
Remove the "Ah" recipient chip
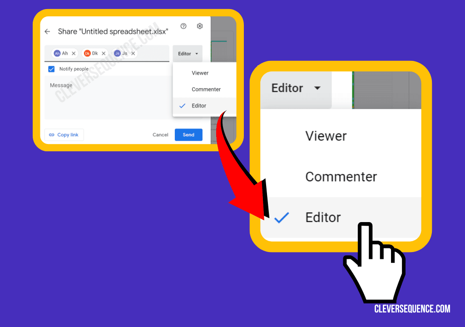point(74,53)
